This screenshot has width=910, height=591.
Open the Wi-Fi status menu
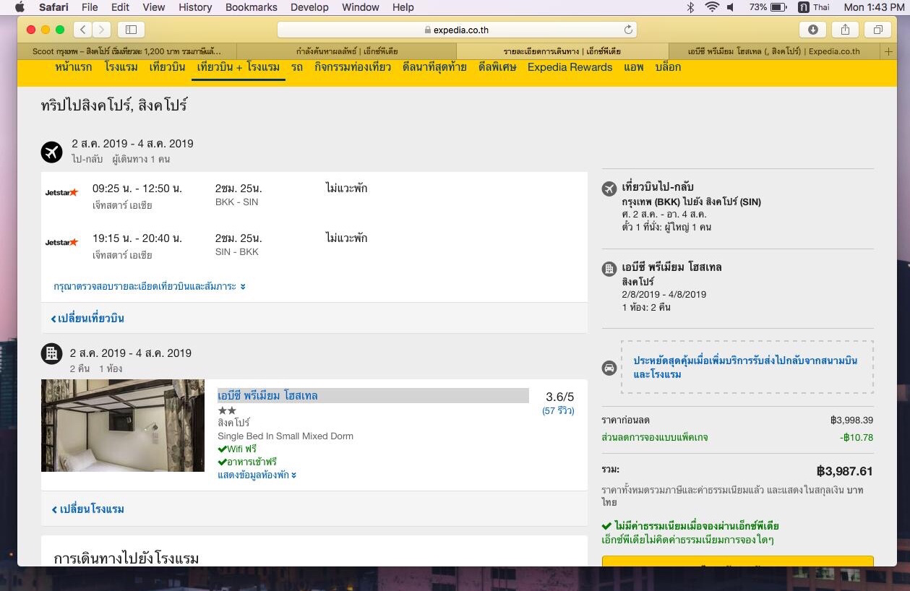[x=712, y=7]
